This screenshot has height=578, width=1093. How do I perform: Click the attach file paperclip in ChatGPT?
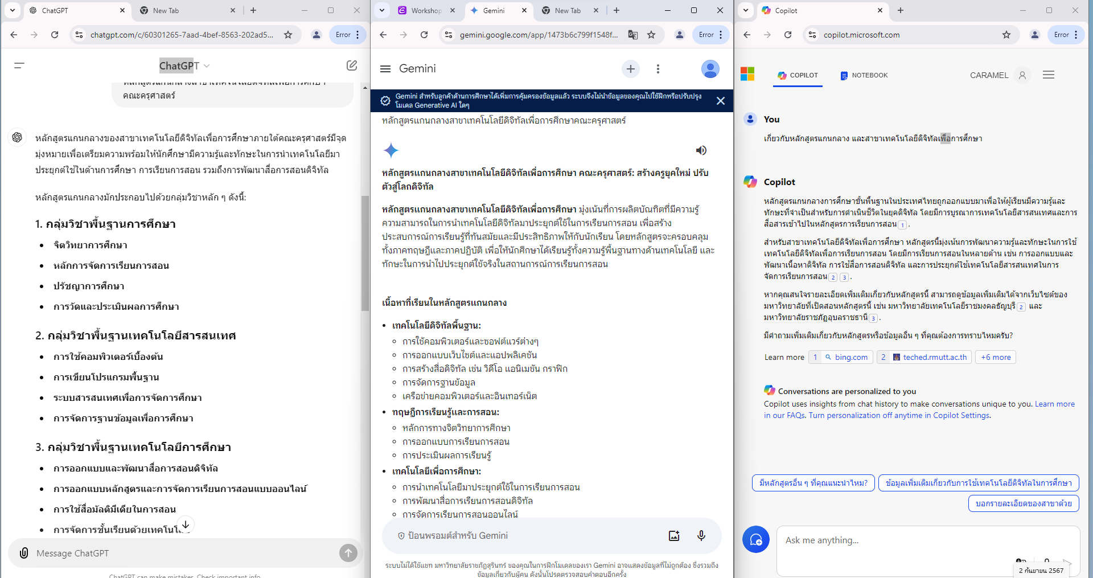24,553
